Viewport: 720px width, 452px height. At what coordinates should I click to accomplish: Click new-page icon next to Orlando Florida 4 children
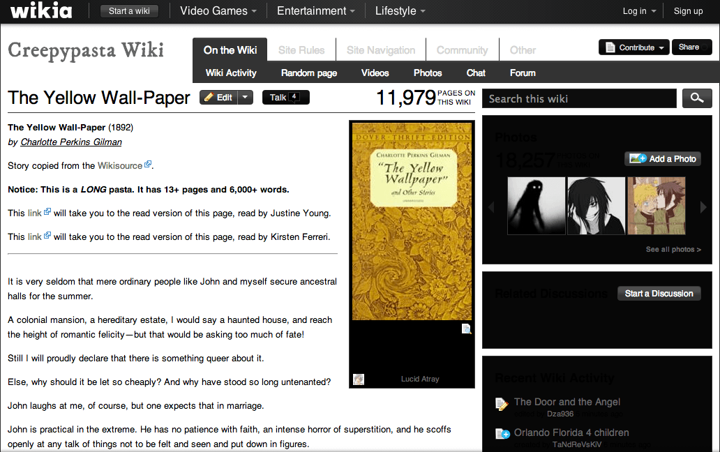pyautogui.click(x=502, y=434)
